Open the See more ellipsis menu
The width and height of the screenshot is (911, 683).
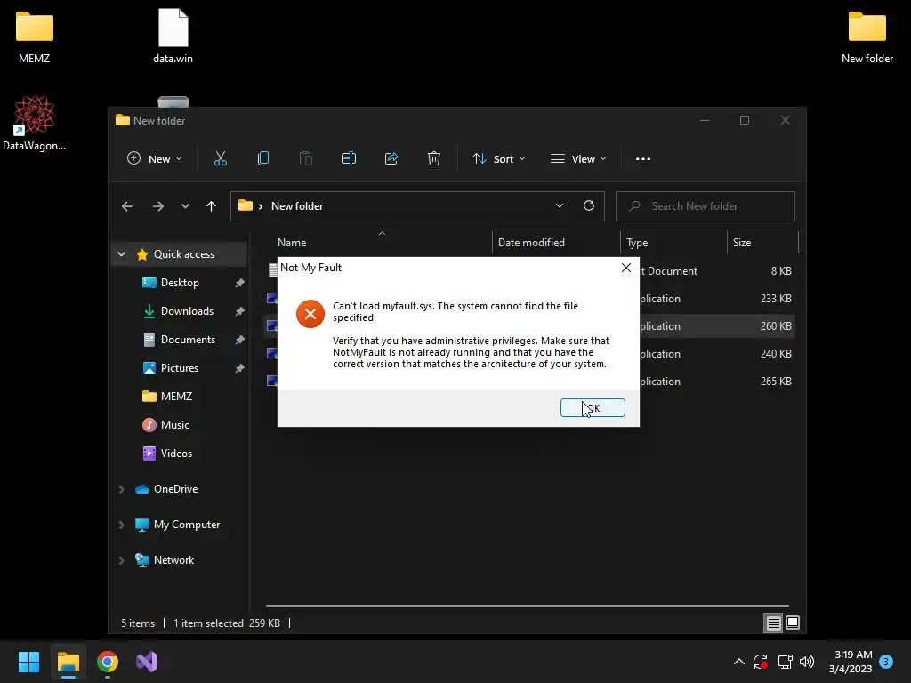(643, 158)
